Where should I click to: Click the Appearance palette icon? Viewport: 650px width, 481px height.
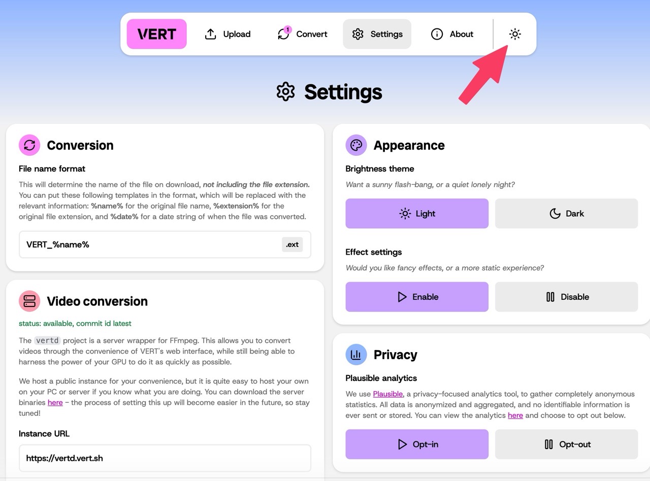[356, 145]
